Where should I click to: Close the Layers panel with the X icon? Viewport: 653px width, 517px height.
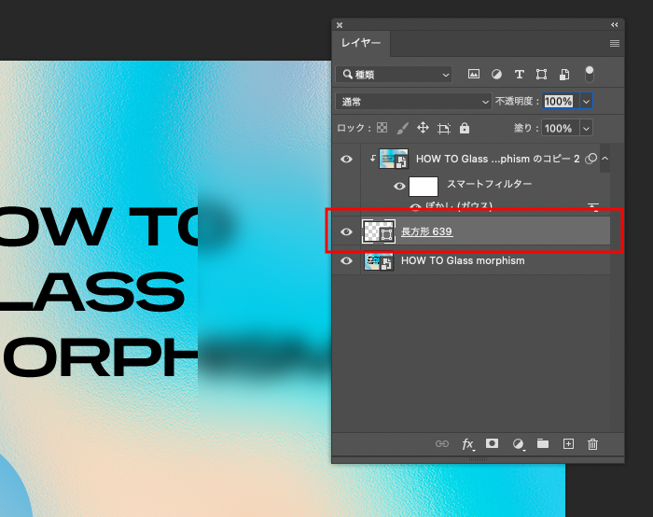pos(340,25)
